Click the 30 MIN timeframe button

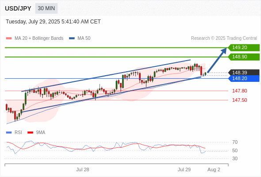click(x=46, y=8)
